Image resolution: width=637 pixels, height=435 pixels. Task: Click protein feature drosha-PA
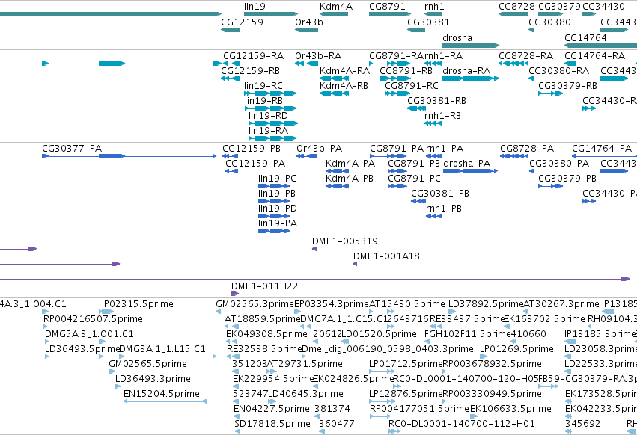(x=470, y=171)
